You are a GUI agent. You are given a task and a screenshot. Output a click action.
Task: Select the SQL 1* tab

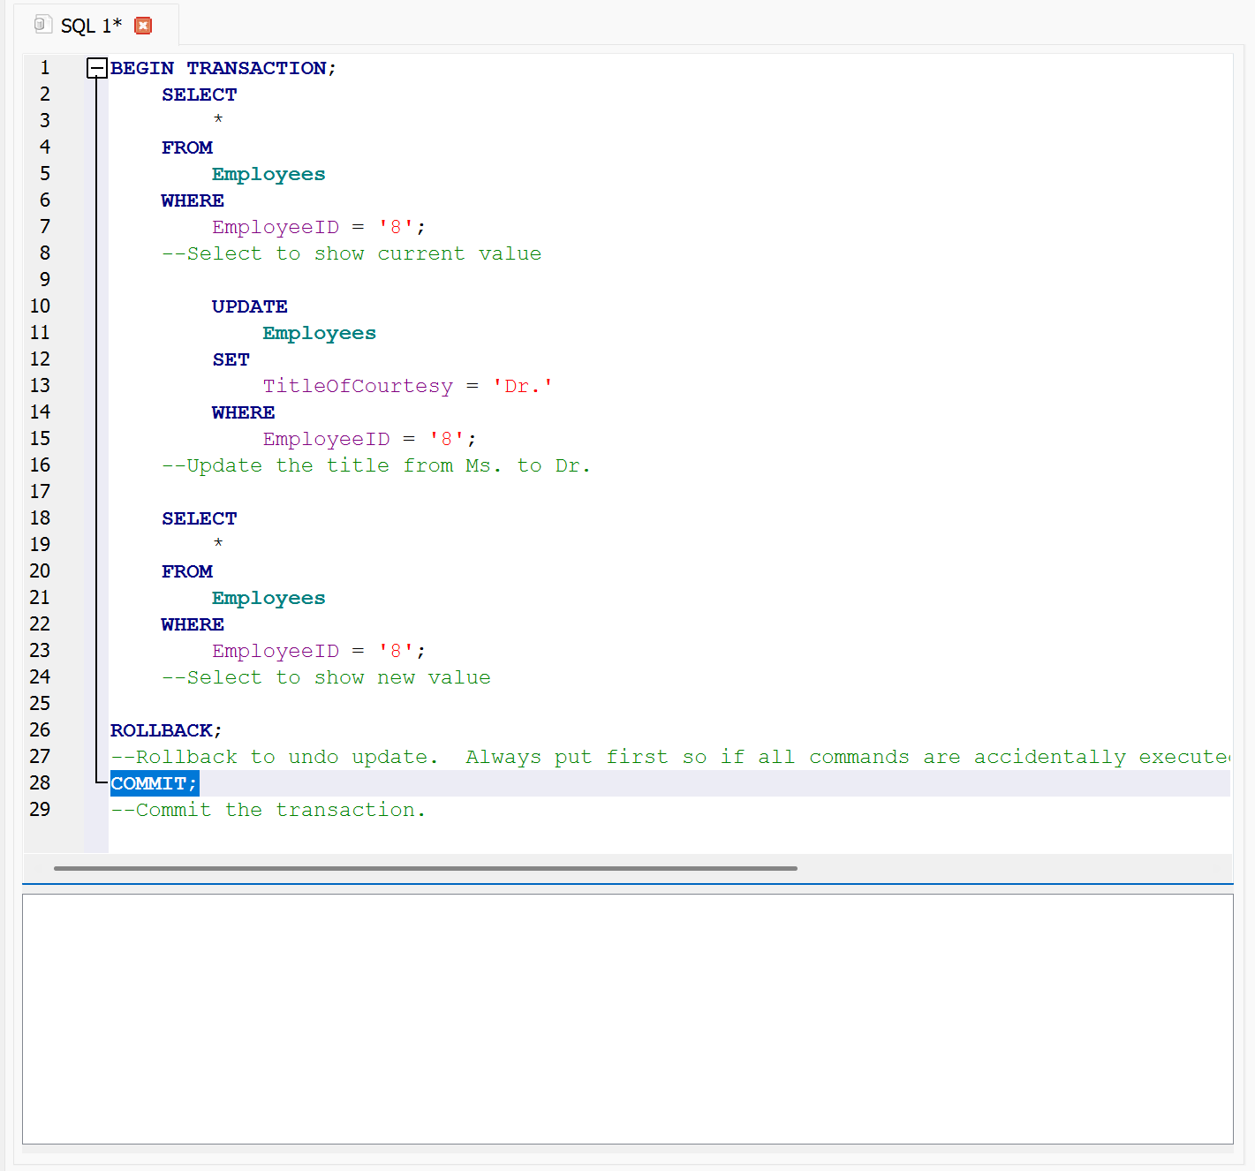click(91, 26)
